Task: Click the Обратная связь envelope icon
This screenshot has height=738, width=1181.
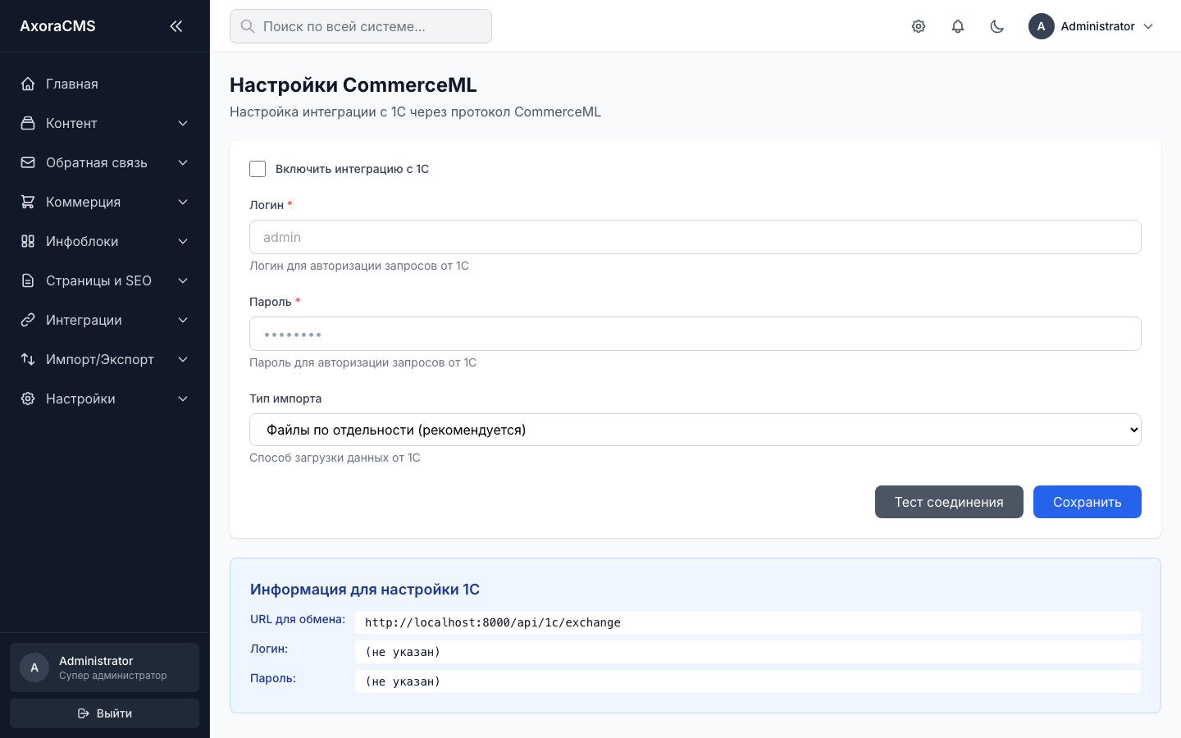Action: tap(28, 162)
